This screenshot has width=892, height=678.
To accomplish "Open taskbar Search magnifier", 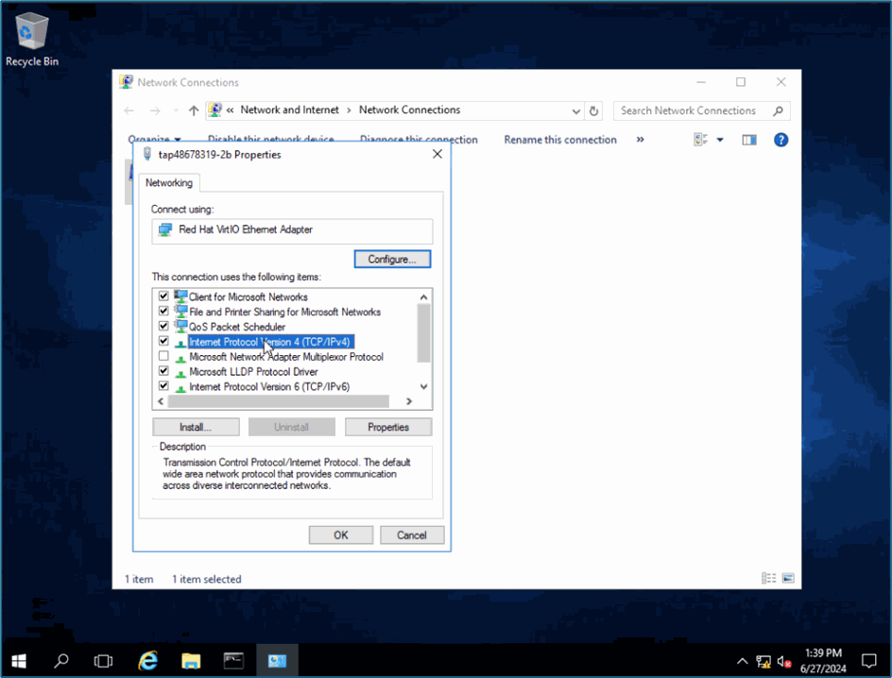I will [x=60, y=661].
